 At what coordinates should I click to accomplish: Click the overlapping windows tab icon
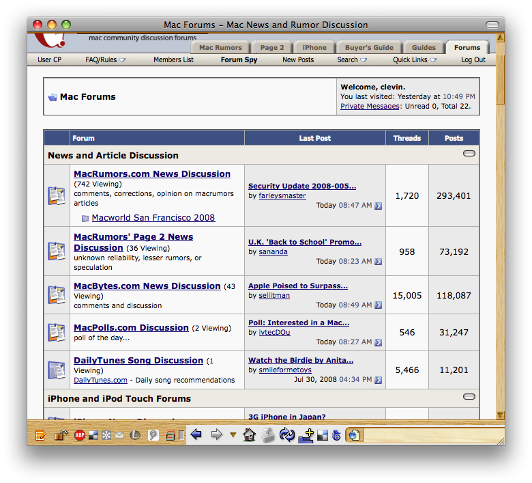pos(171,435)
